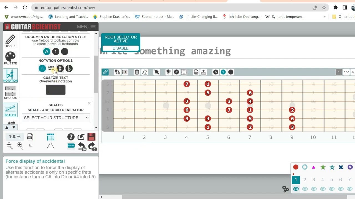Select fretboard size 1/2 tab
The height and width of the screenshot is (199, 355).
click(x=346, y=72)
